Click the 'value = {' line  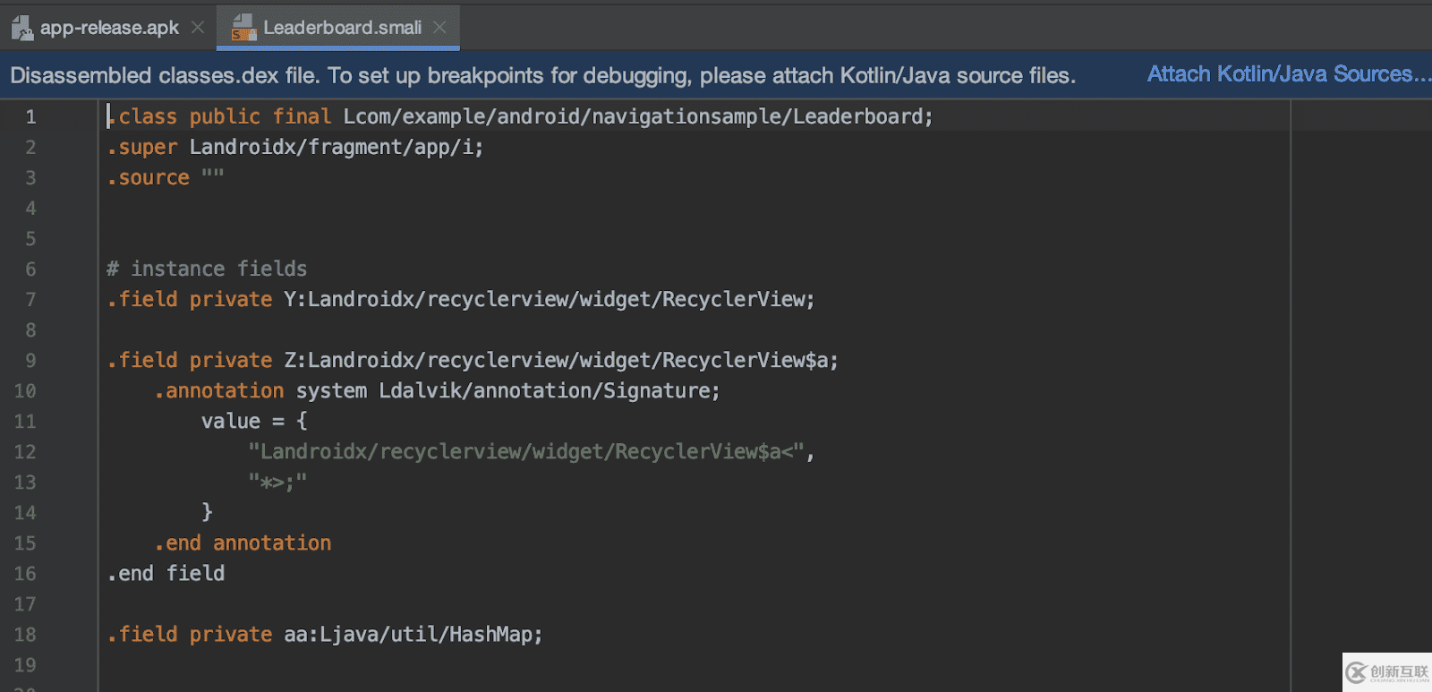pyautogui.click(x=254, y=421)
